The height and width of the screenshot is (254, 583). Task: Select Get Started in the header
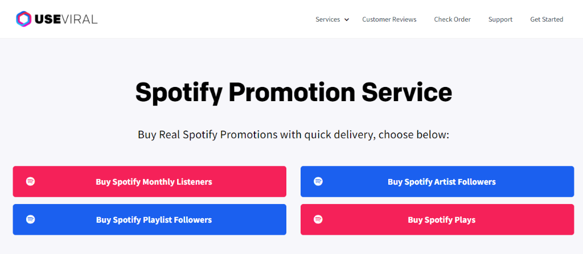[x=547, y=19]
